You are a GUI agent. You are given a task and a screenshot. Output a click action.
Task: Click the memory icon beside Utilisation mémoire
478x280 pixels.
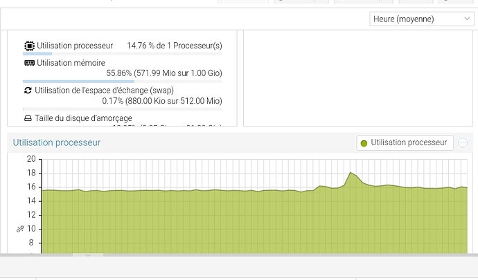29,63
